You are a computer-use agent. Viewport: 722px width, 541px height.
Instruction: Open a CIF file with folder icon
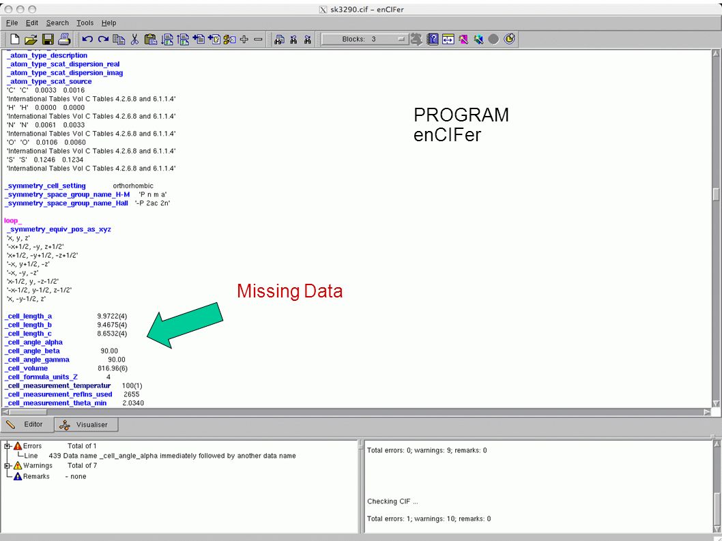click(x=31, y=40)
